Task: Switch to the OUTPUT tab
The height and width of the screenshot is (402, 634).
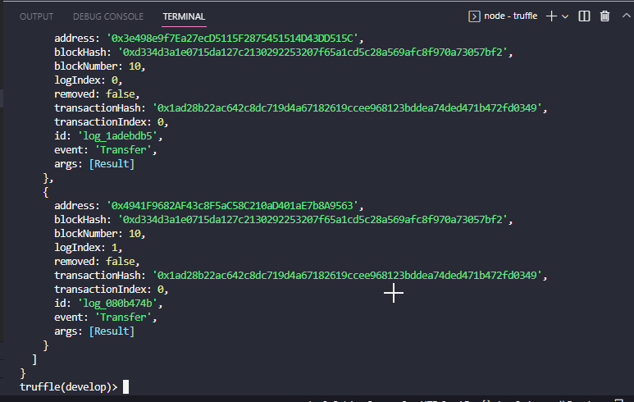Action: (36, 16)
